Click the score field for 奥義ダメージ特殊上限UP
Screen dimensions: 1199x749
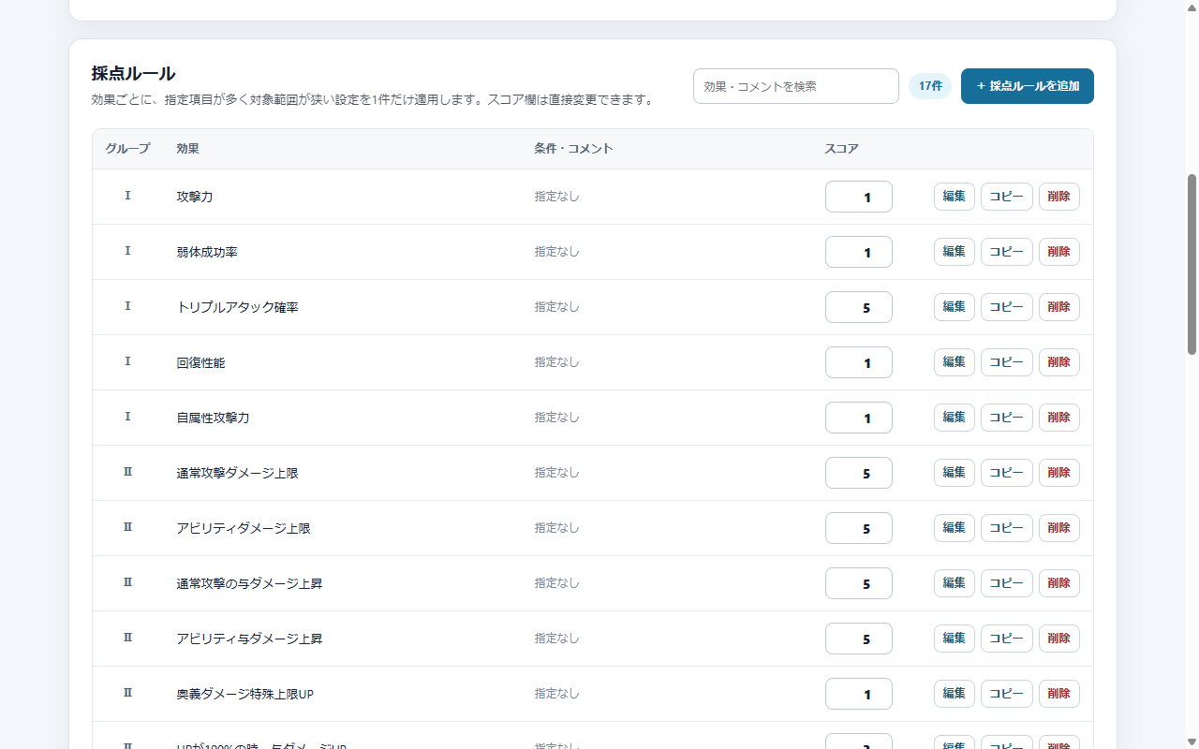pyautogui.click(x=858, y=694)
